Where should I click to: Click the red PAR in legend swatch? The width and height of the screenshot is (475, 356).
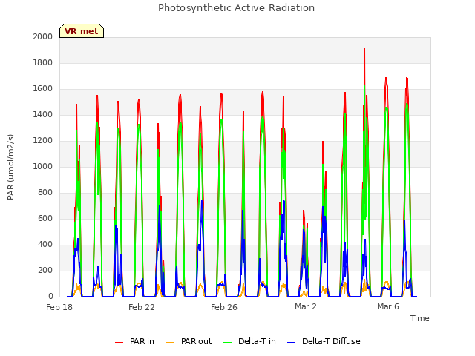click(x=119, y=343)
